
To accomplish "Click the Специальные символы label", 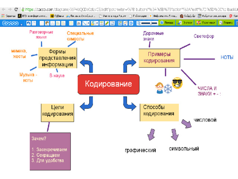I will pyautogui.click(x=80, y=36).
